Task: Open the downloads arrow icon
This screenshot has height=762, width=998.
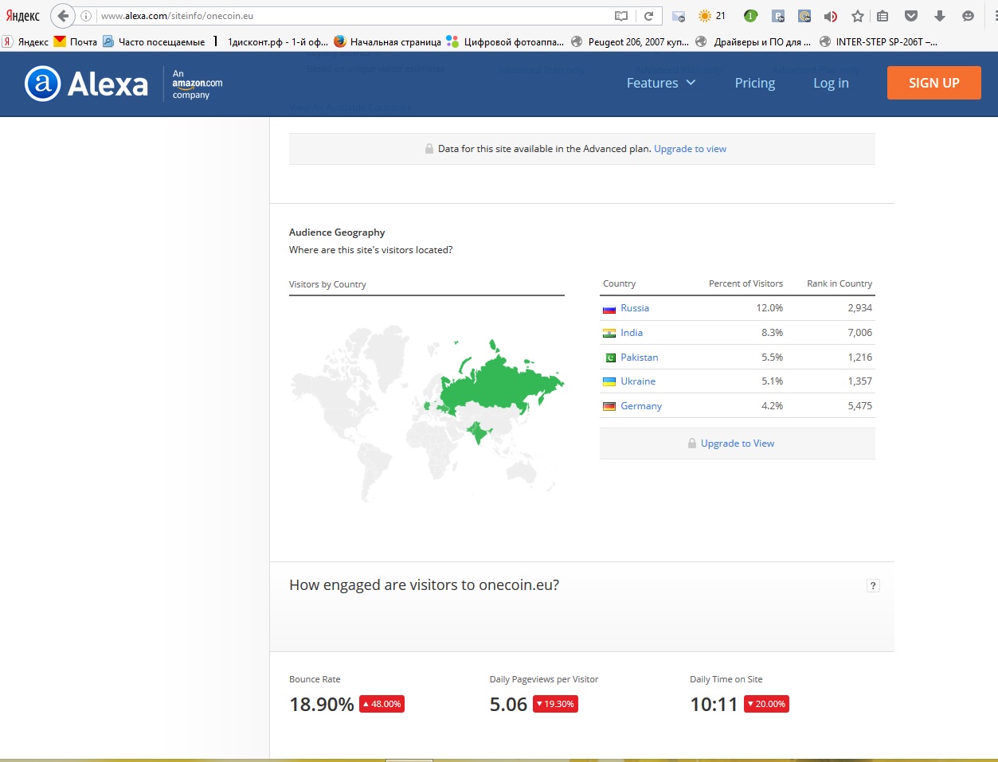Action: coord(940,16)
